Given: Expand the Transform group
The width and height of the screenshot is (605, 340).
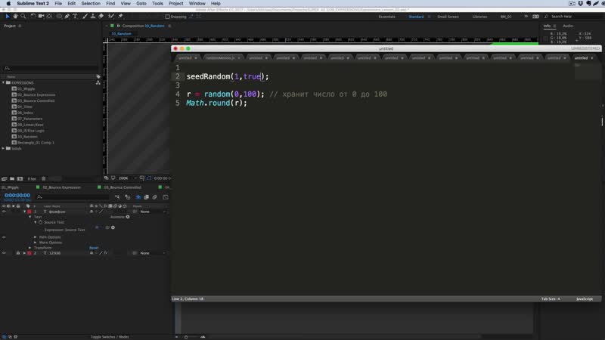Looking at the screenshot, I should point(30,248).
